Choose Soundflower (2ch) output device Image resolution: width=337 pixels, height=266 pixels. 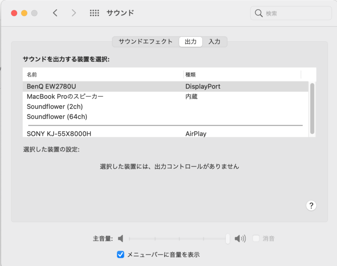tap(166, 107)
